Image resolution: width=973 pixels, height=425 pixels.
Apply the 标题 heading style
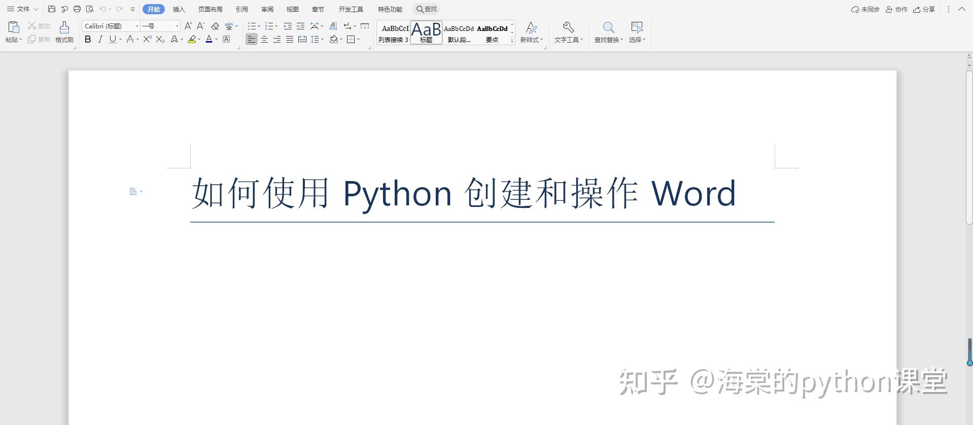tap(426, 32)
